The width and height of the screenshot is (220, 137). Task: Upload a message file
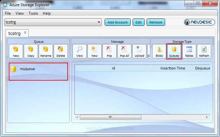[x=139, y=51]
